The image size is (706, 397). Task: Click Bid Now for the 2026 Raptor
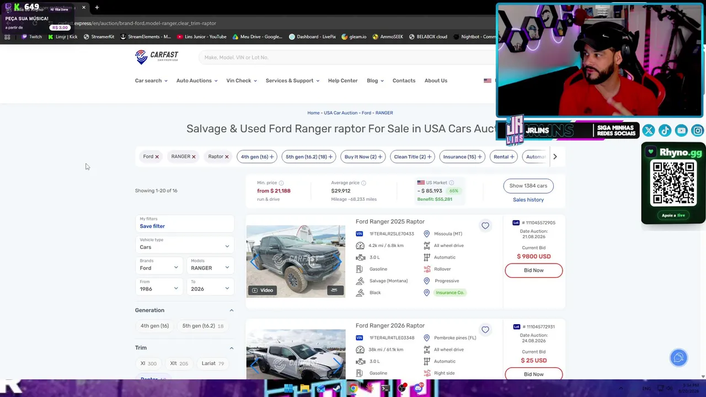[533, 374]
